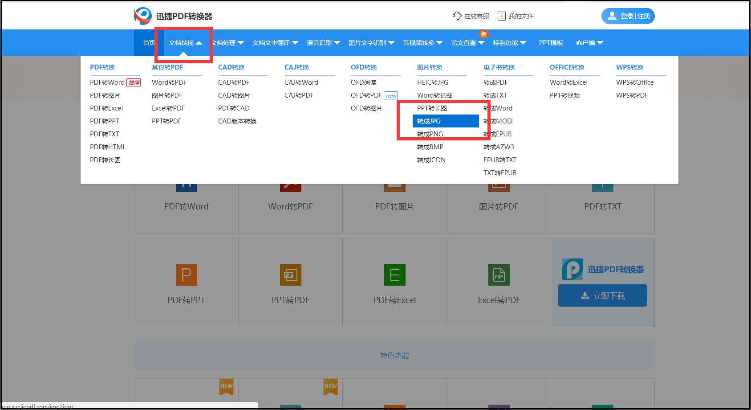
Task: Expand the 文档处理 dropdown menu
Action: (228, 43)
